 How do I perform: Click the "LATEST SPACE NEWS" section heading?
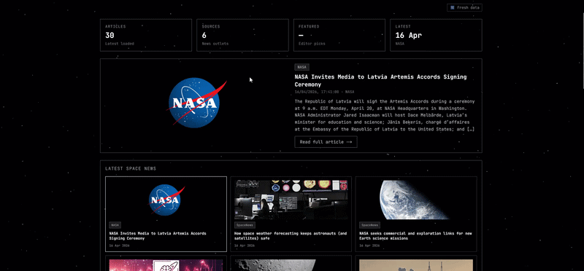tap(131, 169)
